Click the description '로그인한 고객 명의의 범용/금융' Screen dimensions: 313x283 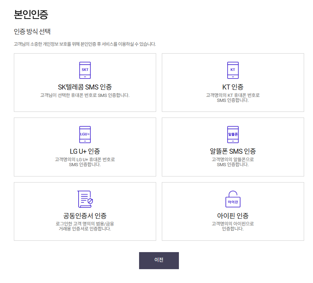pos(85,224)
